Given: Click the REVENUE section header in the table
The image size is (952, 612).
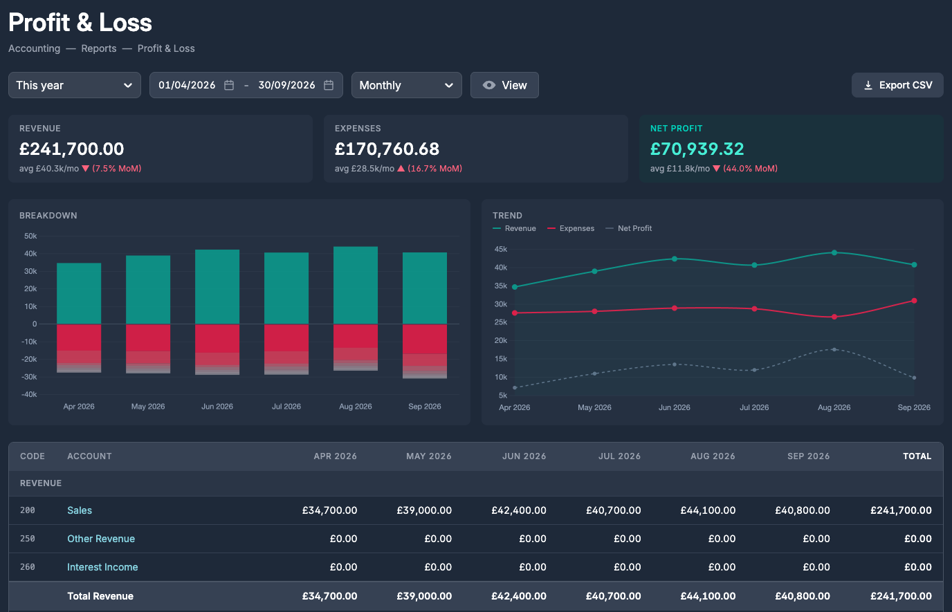Looking at the screenshot, I should click(x=41, y=483).
